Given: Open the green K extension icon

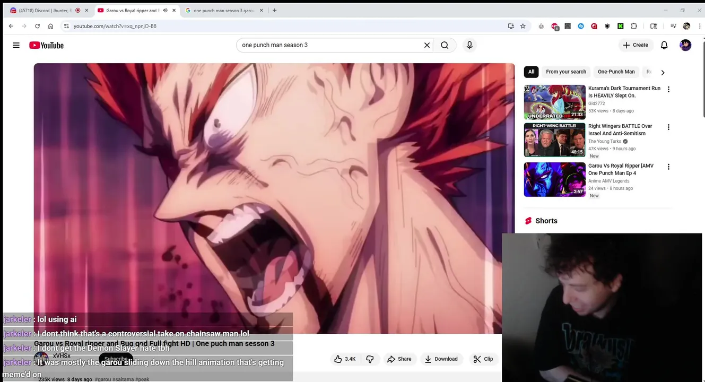Looking at the screenshot, I should [621, 26].
